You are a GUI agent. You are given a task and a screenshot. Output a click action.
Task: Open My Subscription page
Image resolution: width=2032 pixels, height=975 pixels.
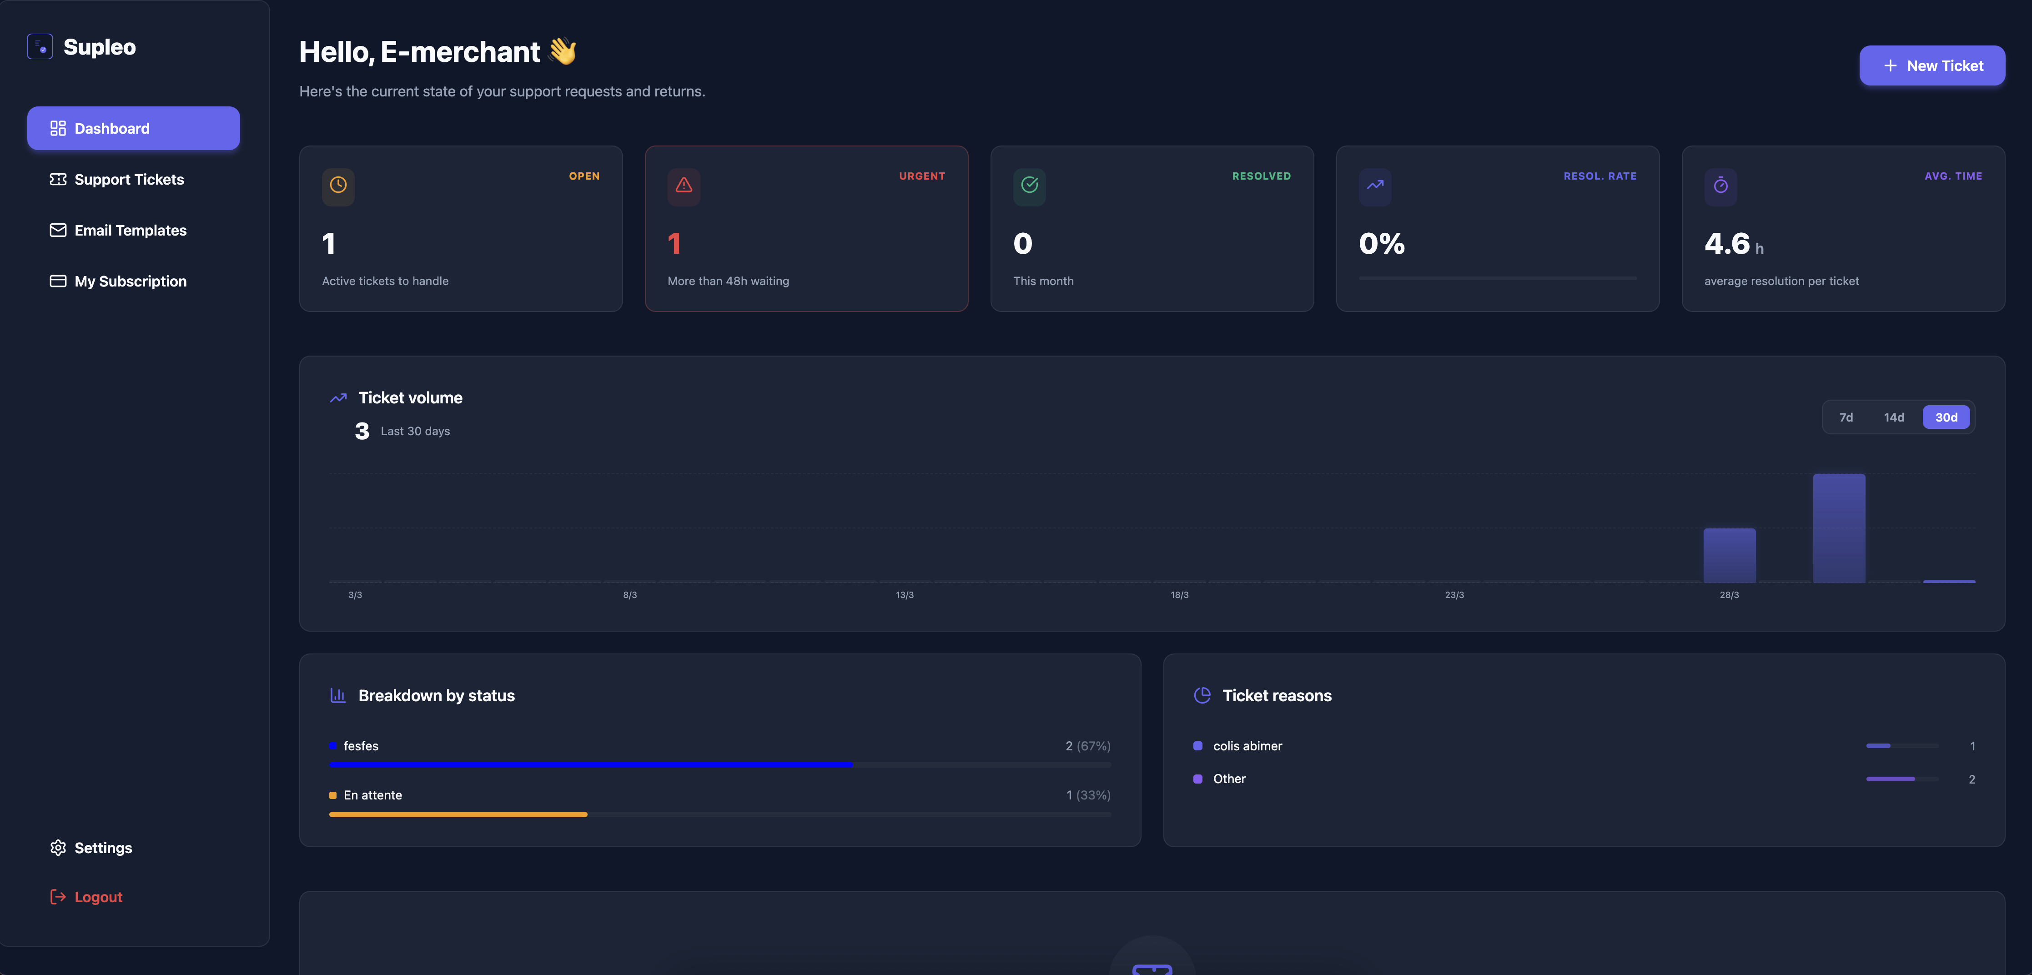[x=130, y=281]
